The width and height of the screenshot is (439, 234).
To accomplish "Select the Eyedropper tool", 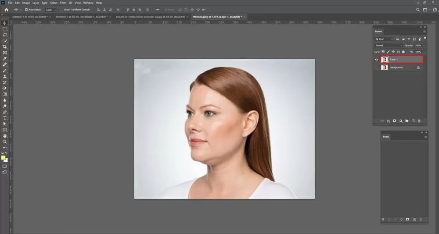I will (5, 59).
